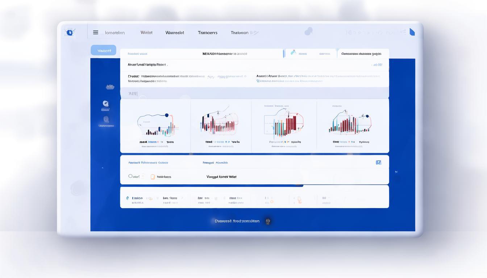Click the orange square icon beside the radio option
Image resolution: width=487 pixels, height=278 pixels.
153,177
